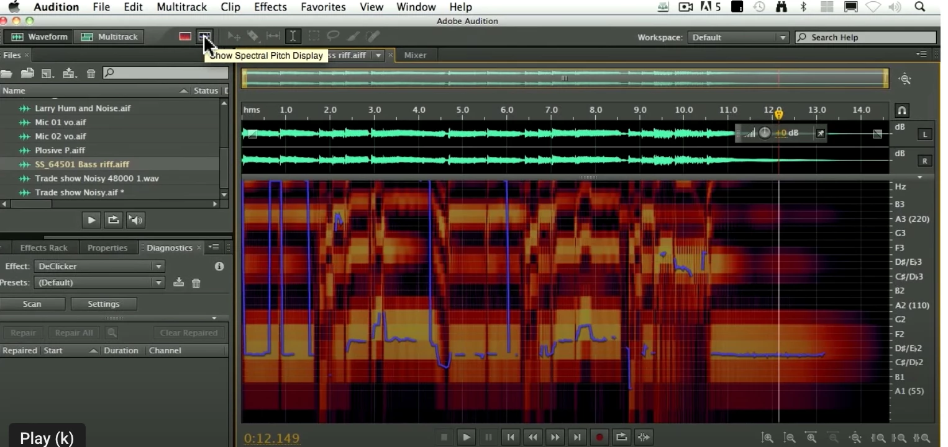The image size is (948, 447).
Task: Click the Play button in Files panel
Action: [91, 220]
